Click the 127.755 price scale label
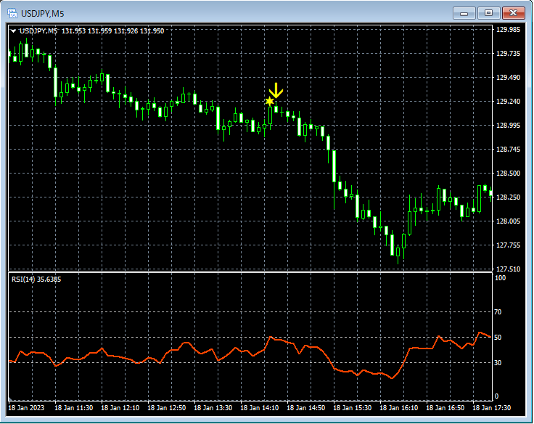The image size is (534, 424). click(508, 245)
